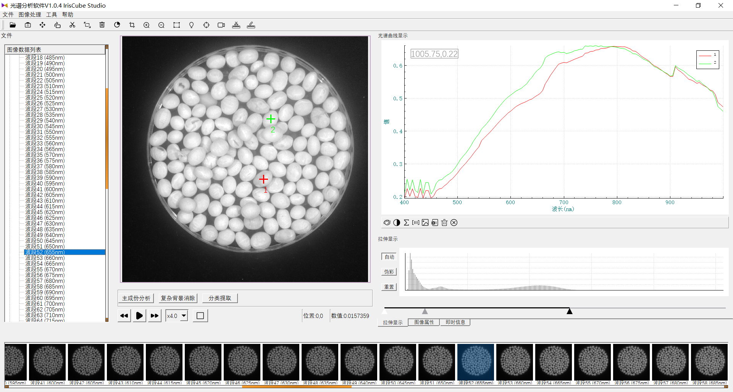Click the 主成份分析 button
The image size is (733, 392).
136,298
